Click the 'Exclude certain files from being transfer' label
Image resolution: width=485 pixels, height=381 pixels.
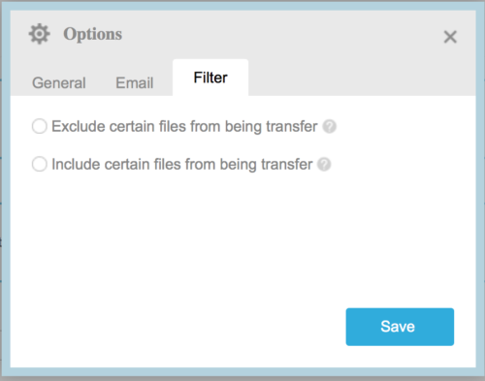click(x=184, y=126)
